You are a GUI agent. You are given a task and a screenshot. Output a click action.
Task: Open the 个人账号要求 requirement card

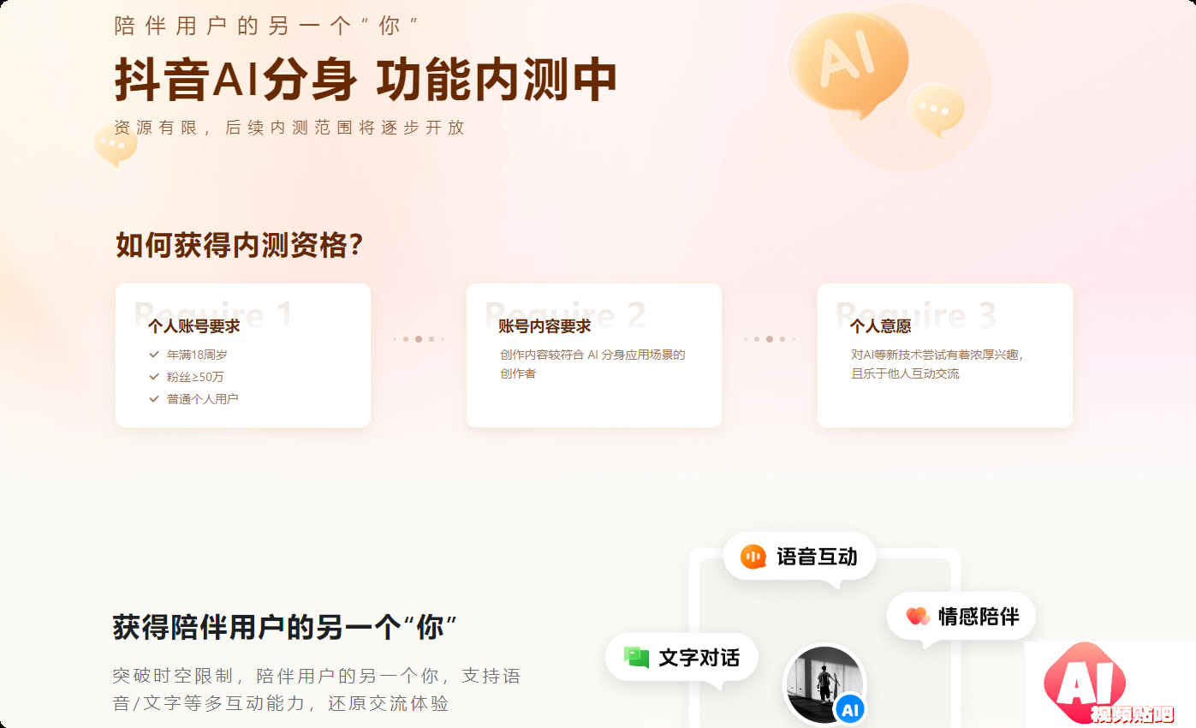pos(243,355)
